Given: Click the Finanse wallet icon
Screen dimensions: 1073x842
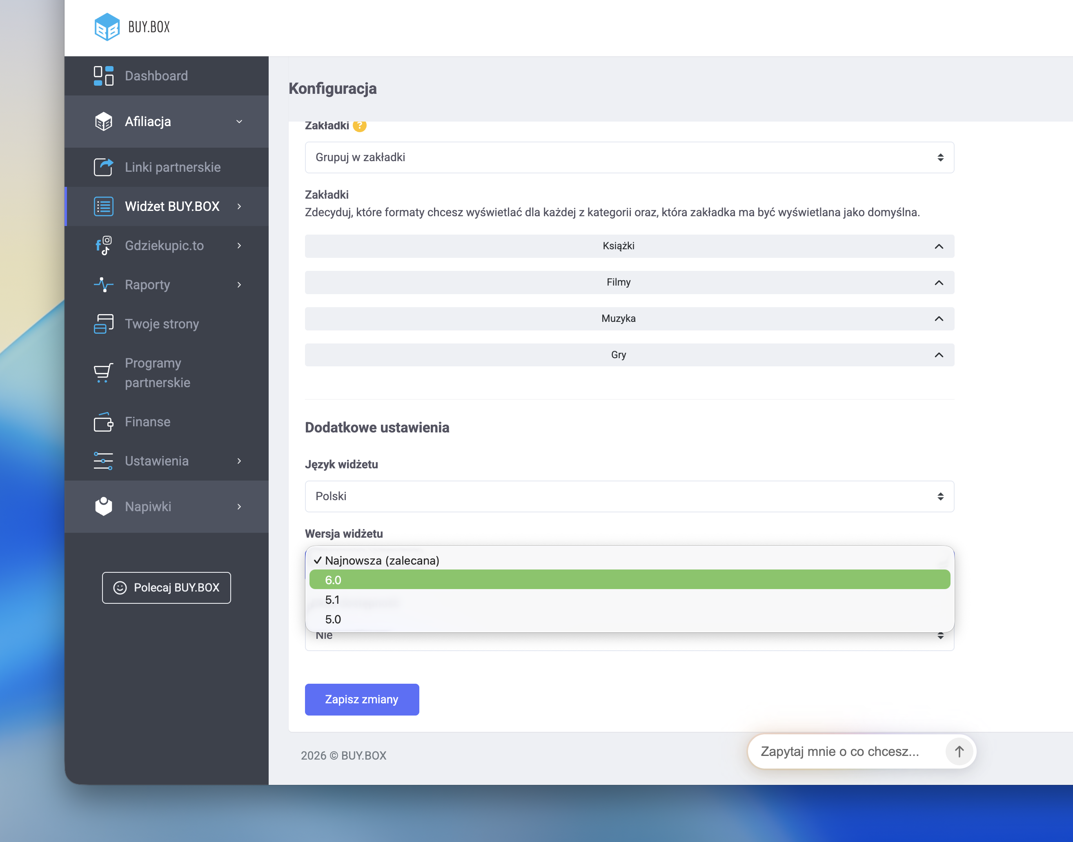Looking at the screenshot, I should 103,422.
